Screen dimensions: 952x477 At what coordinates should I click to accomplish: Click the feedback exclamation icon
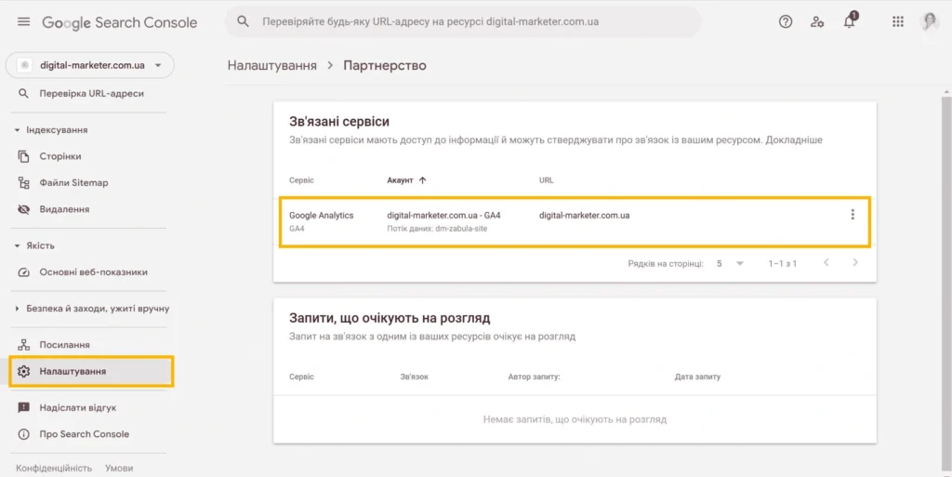pos(23,408)
